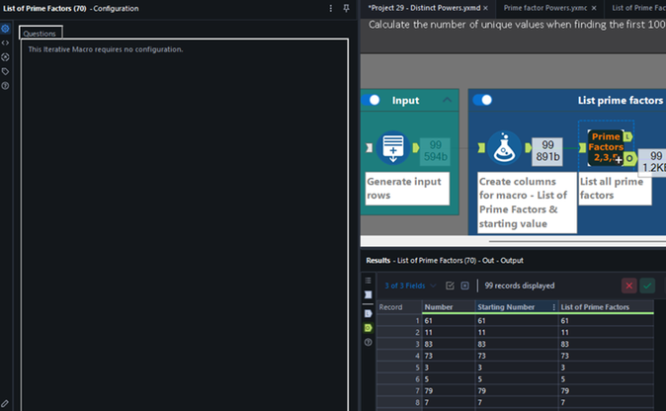Toggle the List prime factors container switch
This screenshot has height=411, width=666.
pos(482,100)
